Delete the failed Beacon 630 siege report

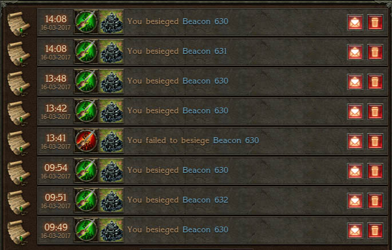pos(375,141)
